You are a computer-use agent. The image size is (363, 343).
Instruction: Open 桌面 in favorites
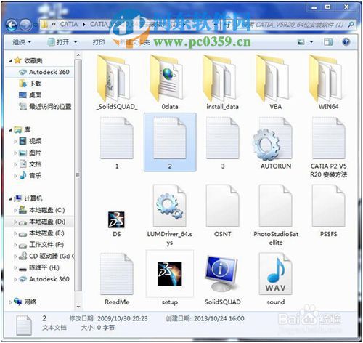30,95
